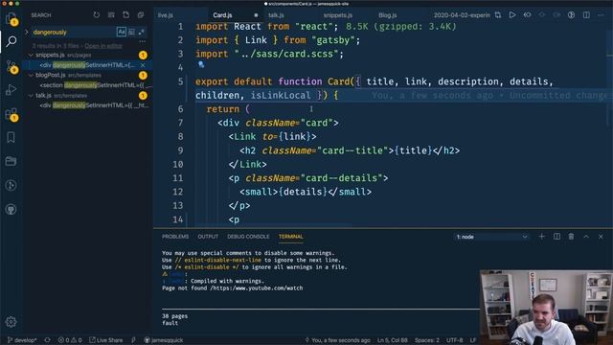The width and height of the screenshot is (613, 345).
Task: Toggle Match Whole Word in search
Action: 131,32
